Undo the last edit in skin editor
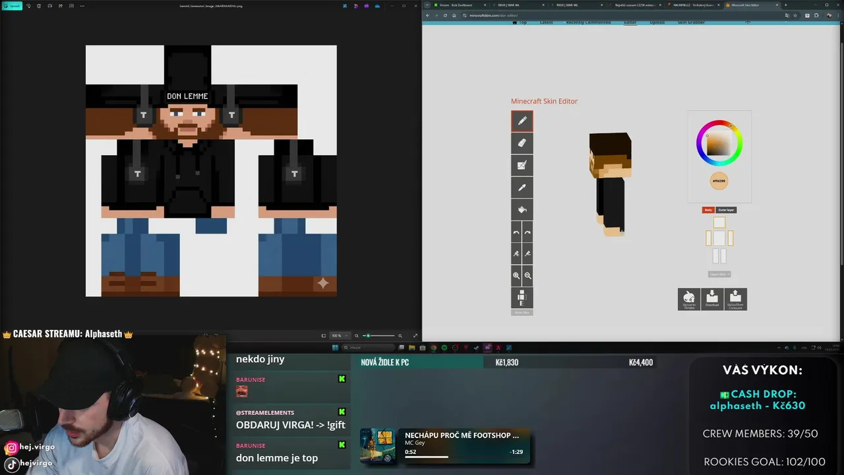Image resolution: width=844 pixels, height=475 pixels. click(x=516, y=232)
